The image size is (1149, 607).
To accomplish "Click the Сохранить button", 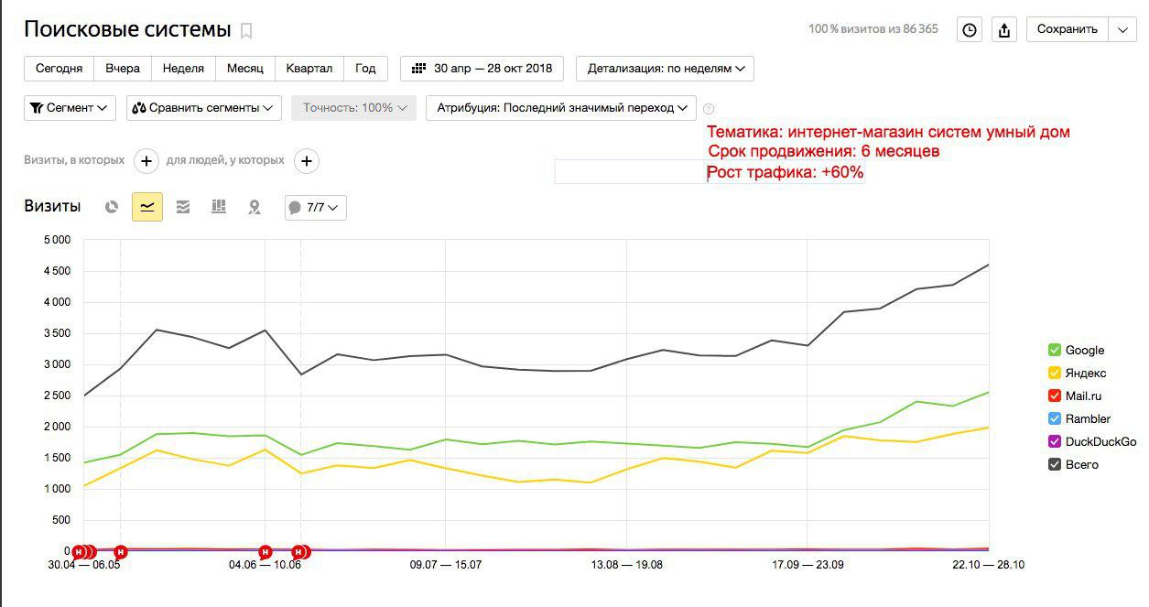I will 1067,29.
